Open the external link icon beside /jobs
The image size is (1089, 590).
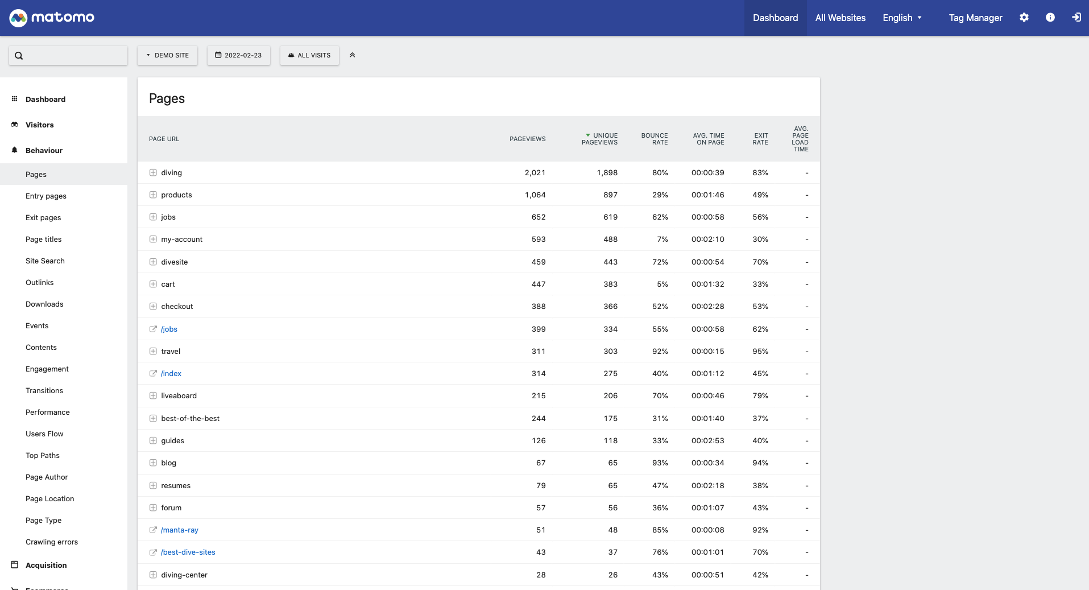pyautogui.click(x=153, y=329)
